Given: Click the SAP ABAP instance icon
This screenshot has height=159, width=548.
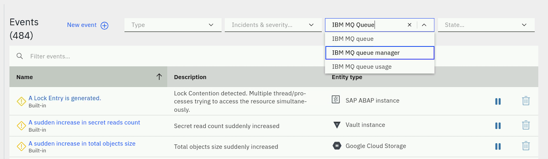Looking at the screenshot, I should (x=336, y=100).
